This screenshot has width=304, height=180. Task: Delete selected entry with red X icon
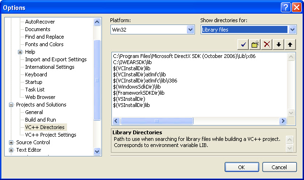267,45
